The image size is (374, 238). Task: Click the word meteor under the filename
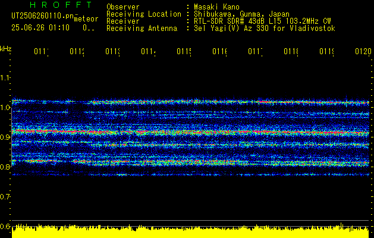coord(86,19)
